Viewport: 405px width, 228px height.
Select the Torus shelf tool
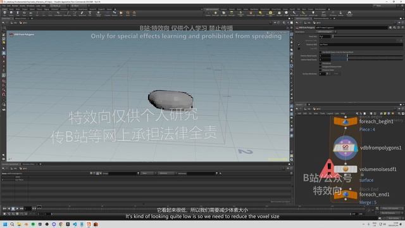(x=24, y=13)
